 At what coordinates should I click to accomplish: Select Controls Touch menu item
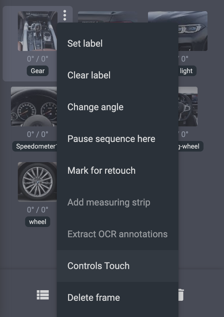[98, 266]
